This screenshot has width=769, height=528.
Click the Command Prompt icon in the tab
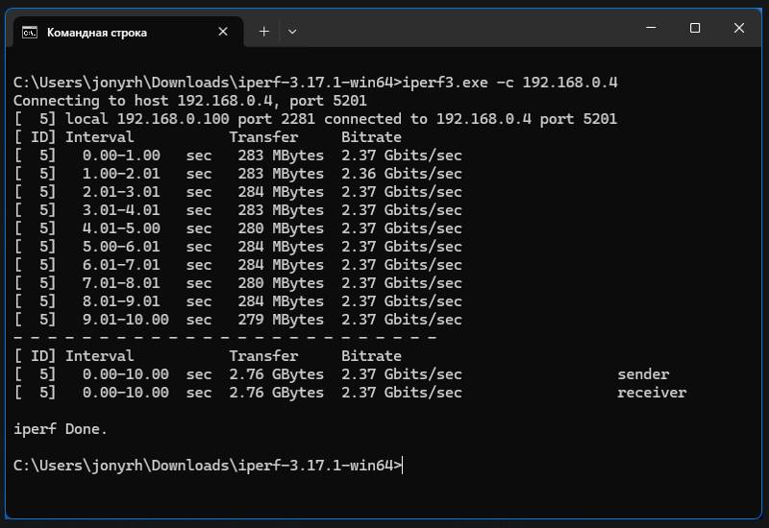(30, 32)
